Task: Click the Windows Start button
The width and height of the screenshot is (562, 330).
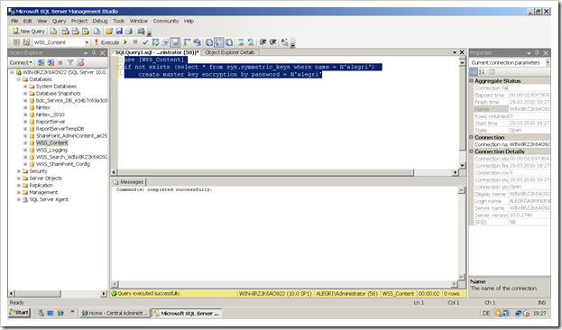Action: 20,313
